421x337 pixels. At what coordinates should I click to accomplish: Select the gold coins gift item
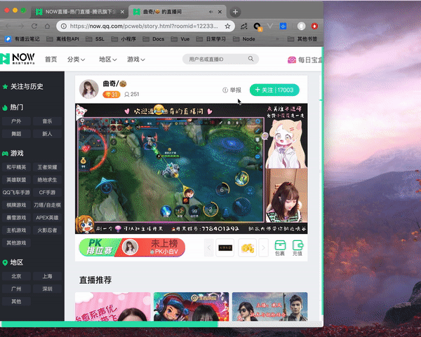point(247,248)
